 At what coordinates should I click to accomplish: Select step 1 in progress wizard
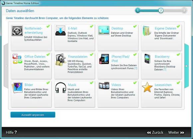coord(138,10)
